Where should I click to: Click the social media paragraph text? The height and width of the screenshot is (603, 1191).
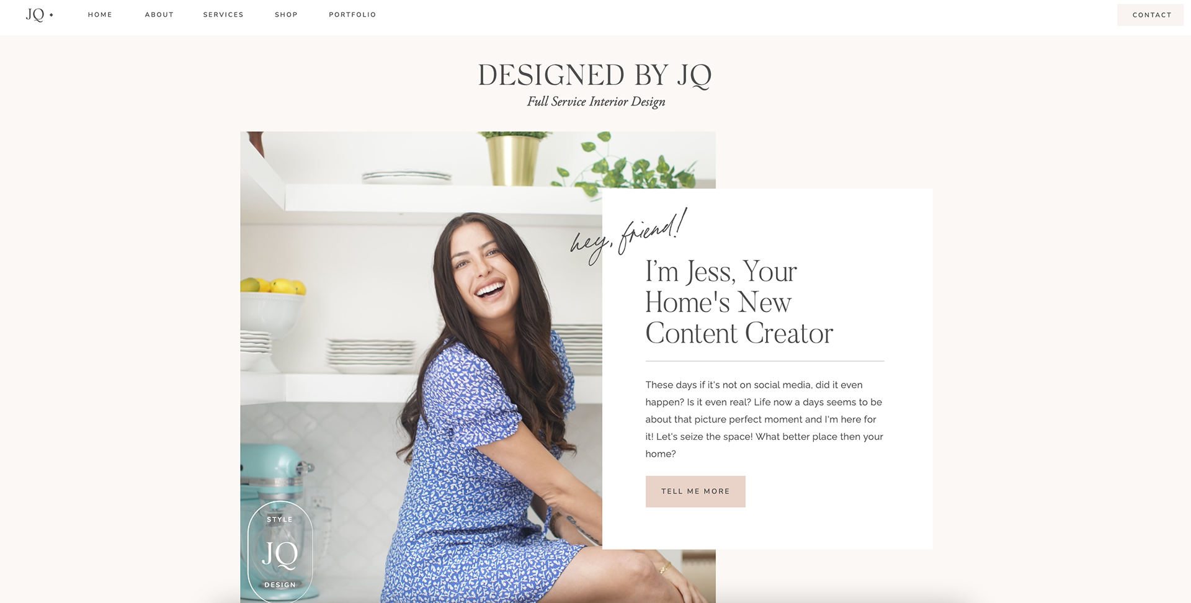coord(764,419)
